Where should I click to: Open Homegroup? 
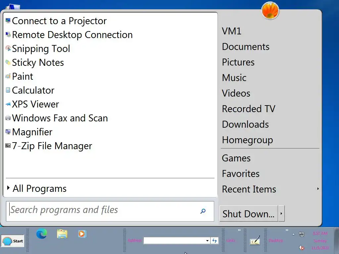coord(248,140)
